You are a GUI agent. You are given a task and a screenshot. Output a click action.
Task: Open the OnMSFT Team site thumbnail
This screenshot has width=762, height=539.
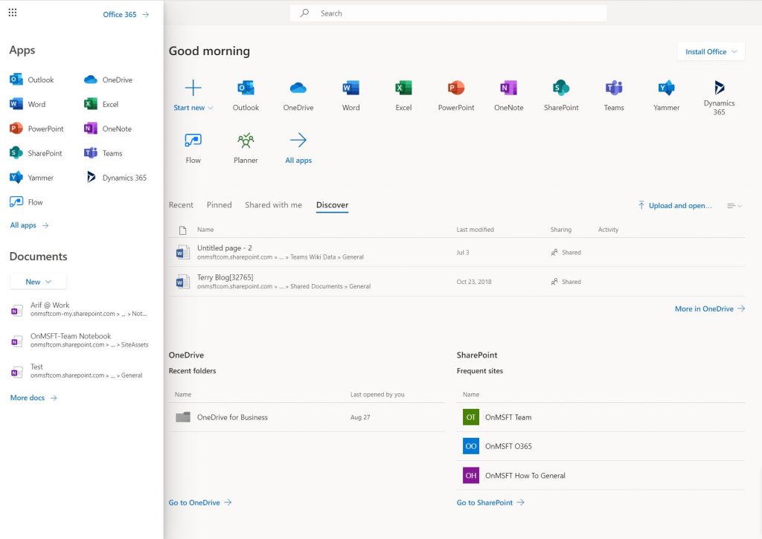coord(470,417)
